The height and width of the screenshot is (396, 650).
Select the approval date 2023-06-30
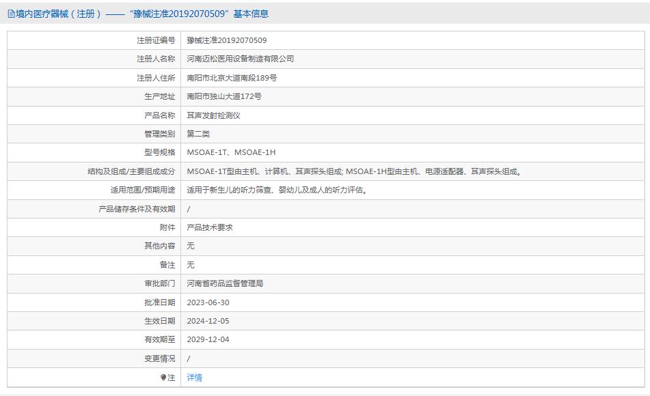pyautogui.click(x=208, y=302)
